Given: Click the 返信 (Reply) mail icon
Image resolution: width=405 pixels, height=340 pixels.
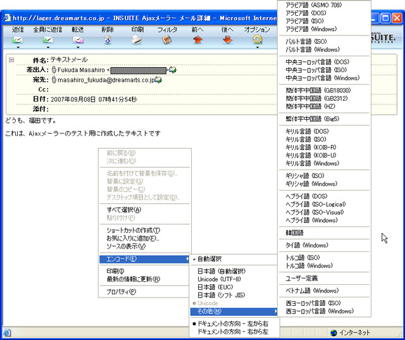Looking at the screenshot, I should 18,41.
